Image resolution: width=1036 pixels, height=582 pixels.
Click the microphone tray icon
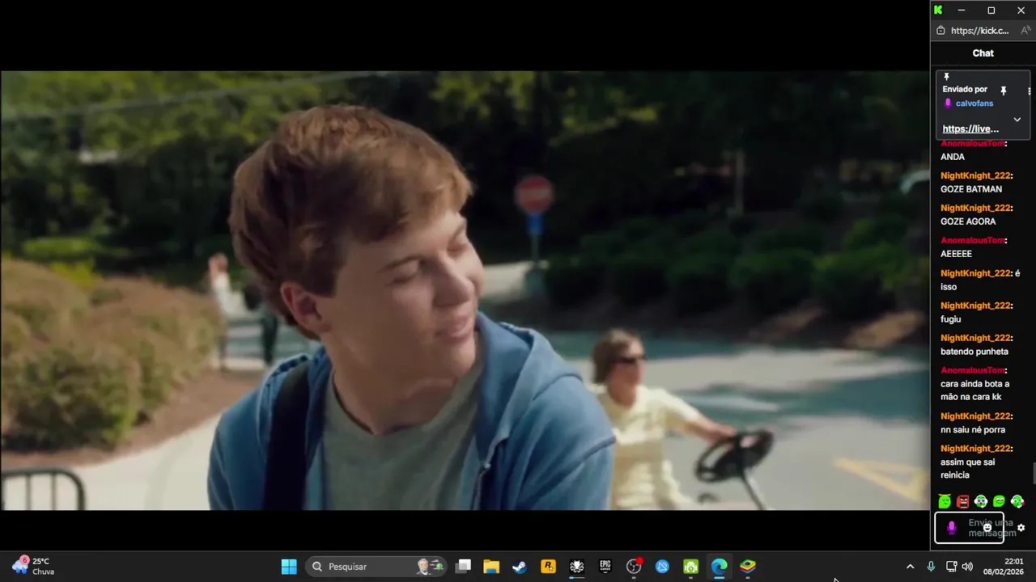pyautogui.click(x=931, y=567)
